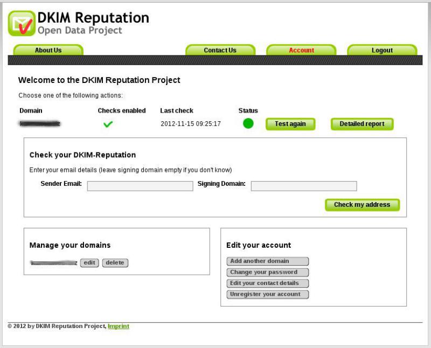Open the Imprint link in footer
The image size is (431, 348).
pyautogui.click(x=119, y=326)
